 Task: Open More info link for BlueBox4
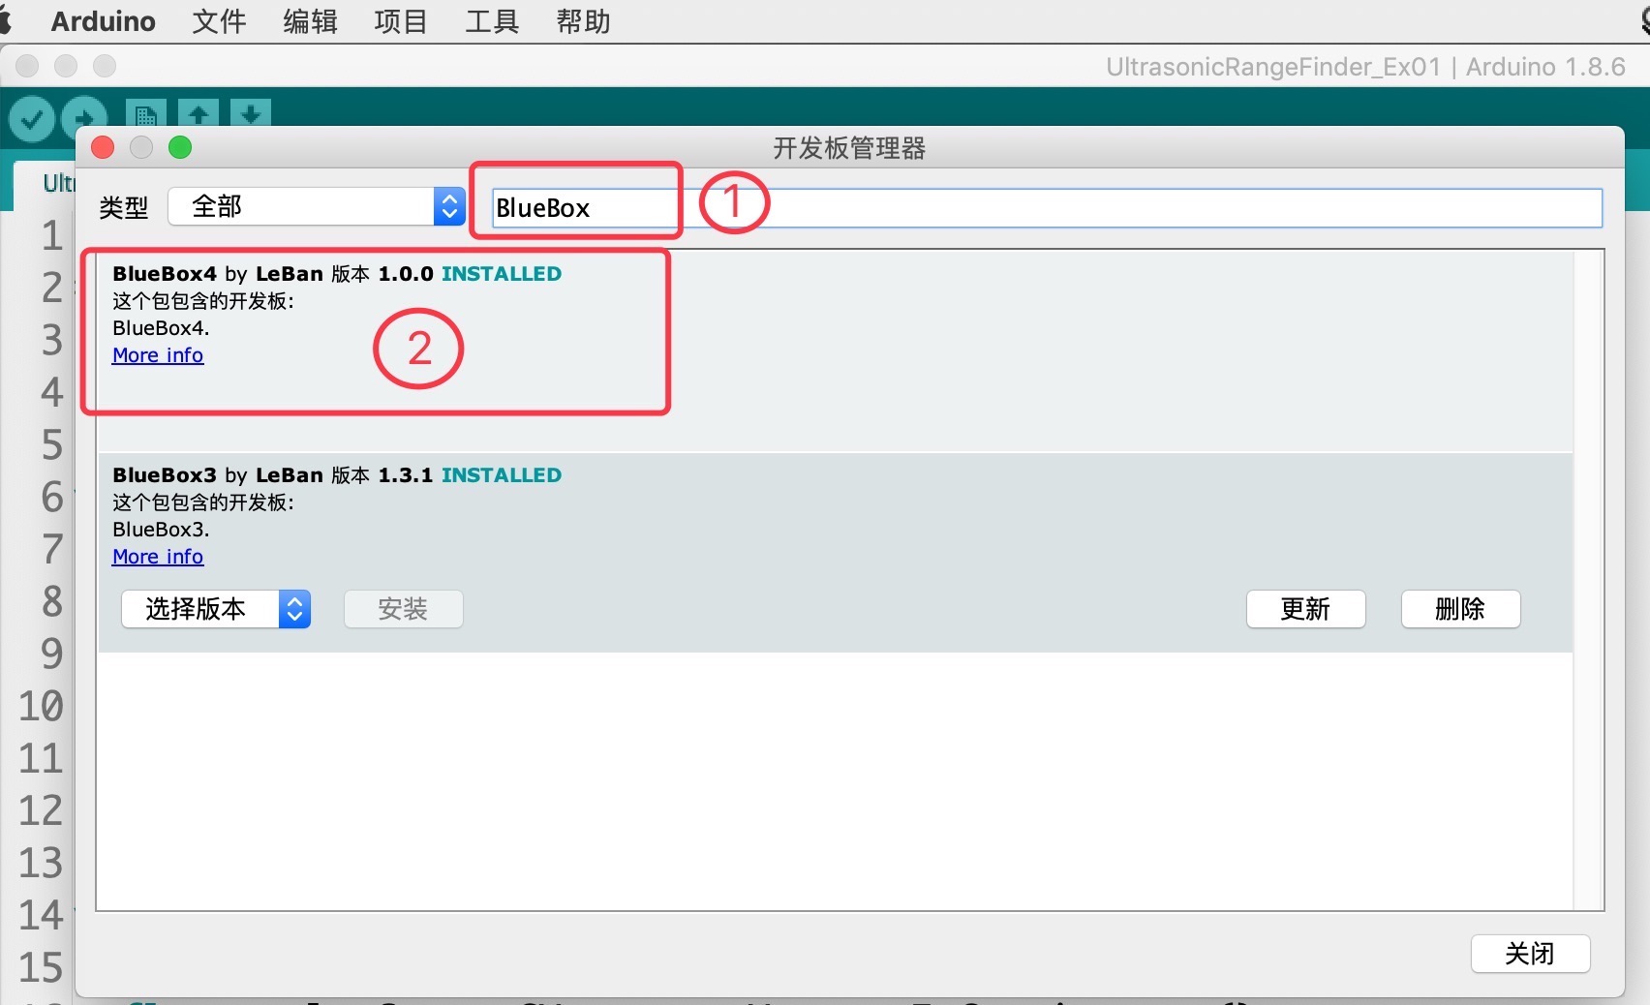click(x=158, y=355)
